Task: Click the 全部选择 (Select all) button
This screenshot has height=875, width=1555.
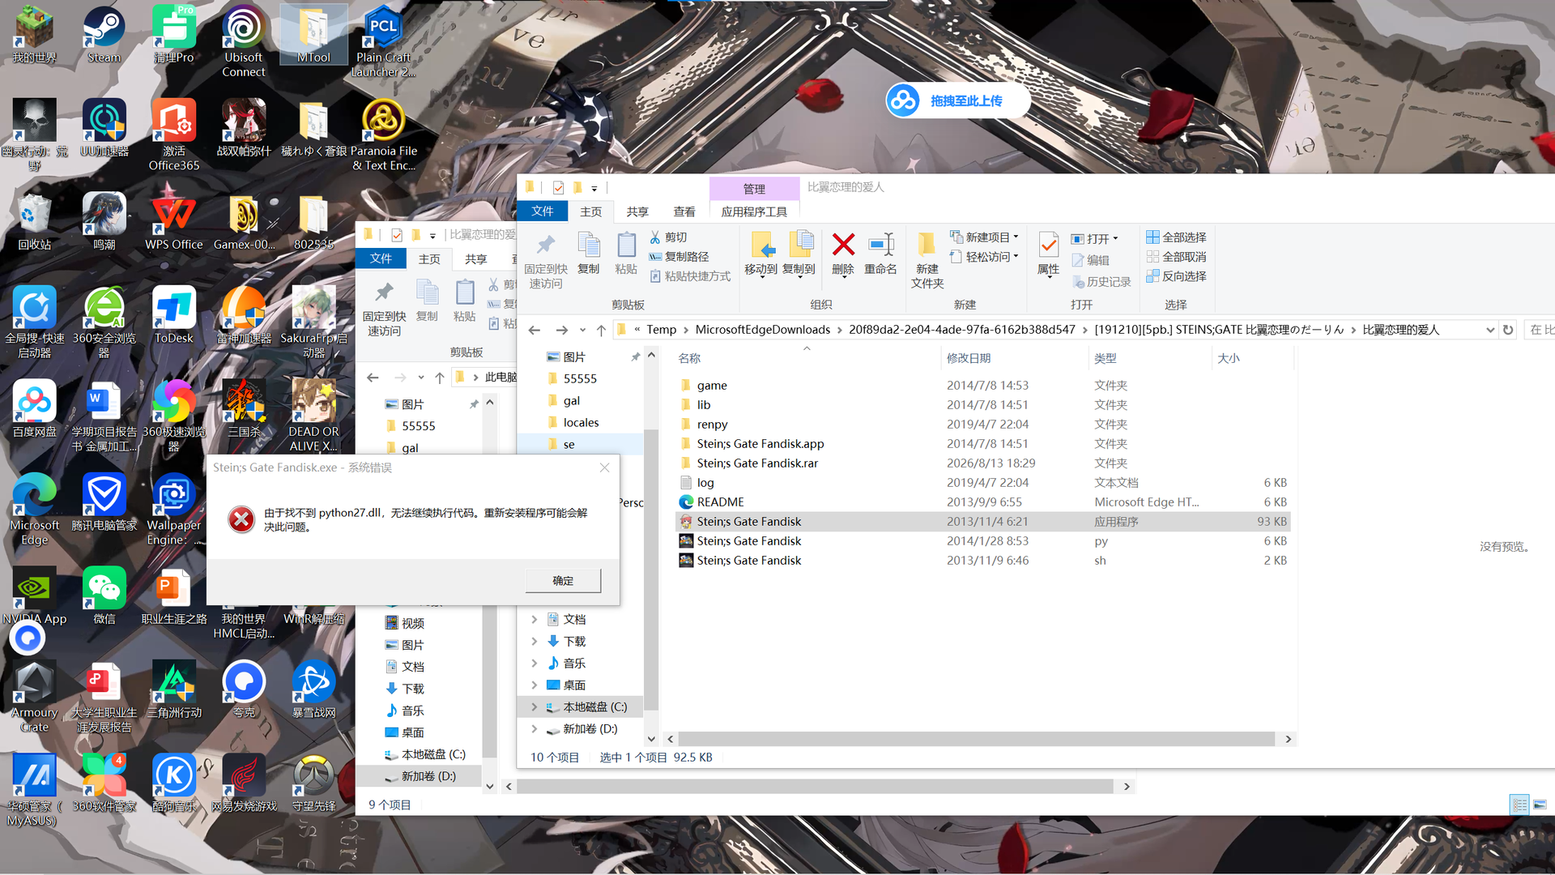Action: (1176, 237)
